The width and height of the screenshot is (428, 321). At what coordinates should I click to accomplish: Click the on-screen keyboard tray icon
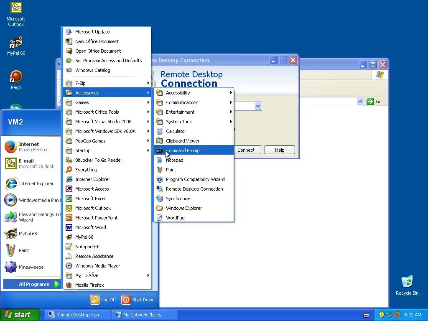pos(366,315)
